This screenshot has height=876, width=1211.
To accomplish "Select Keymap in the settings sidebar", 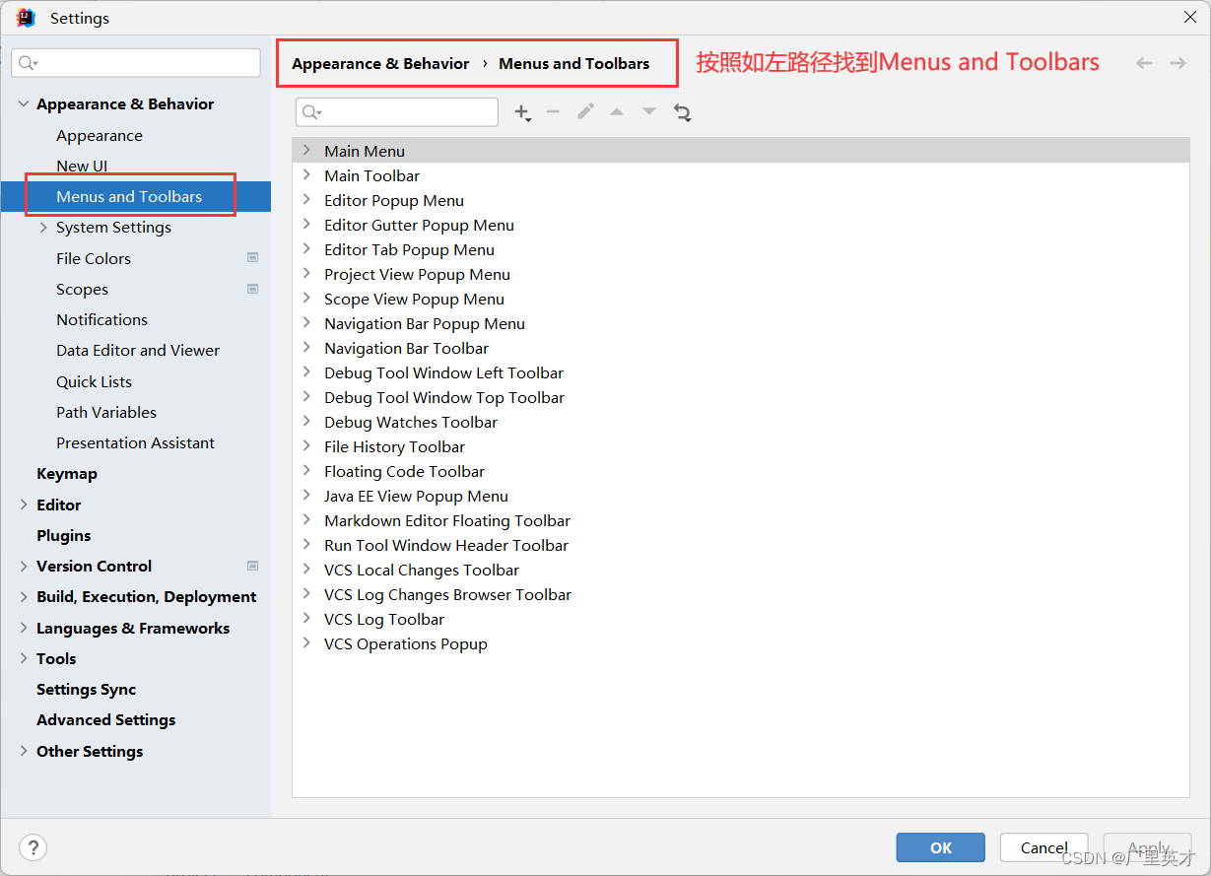I will (66, 473).
